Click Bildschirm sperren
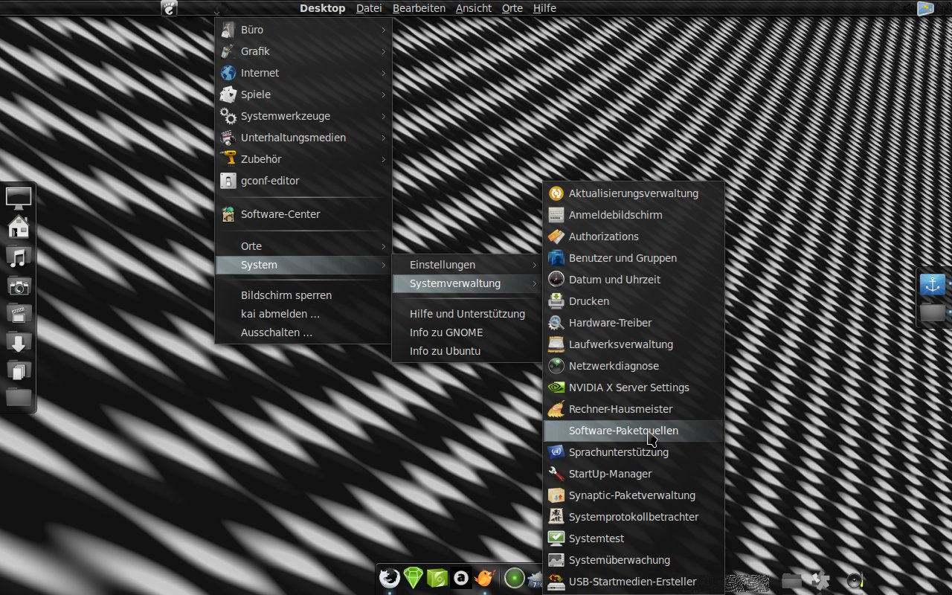The width and height of the screenshot is (952, 595). point(303,295)
